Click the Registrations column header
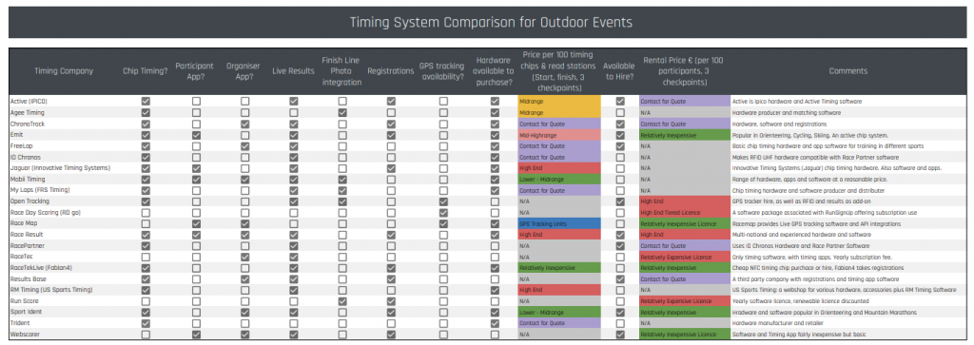Image resolution: width=974 pixels, height=345 pixels. pyautogui.click(x=391, y=70)
